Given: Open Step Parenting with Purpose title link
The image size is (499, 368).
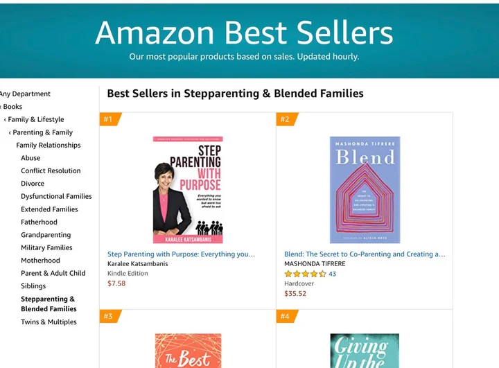Looking at the screenshot, I should click(x=181, y=254).
